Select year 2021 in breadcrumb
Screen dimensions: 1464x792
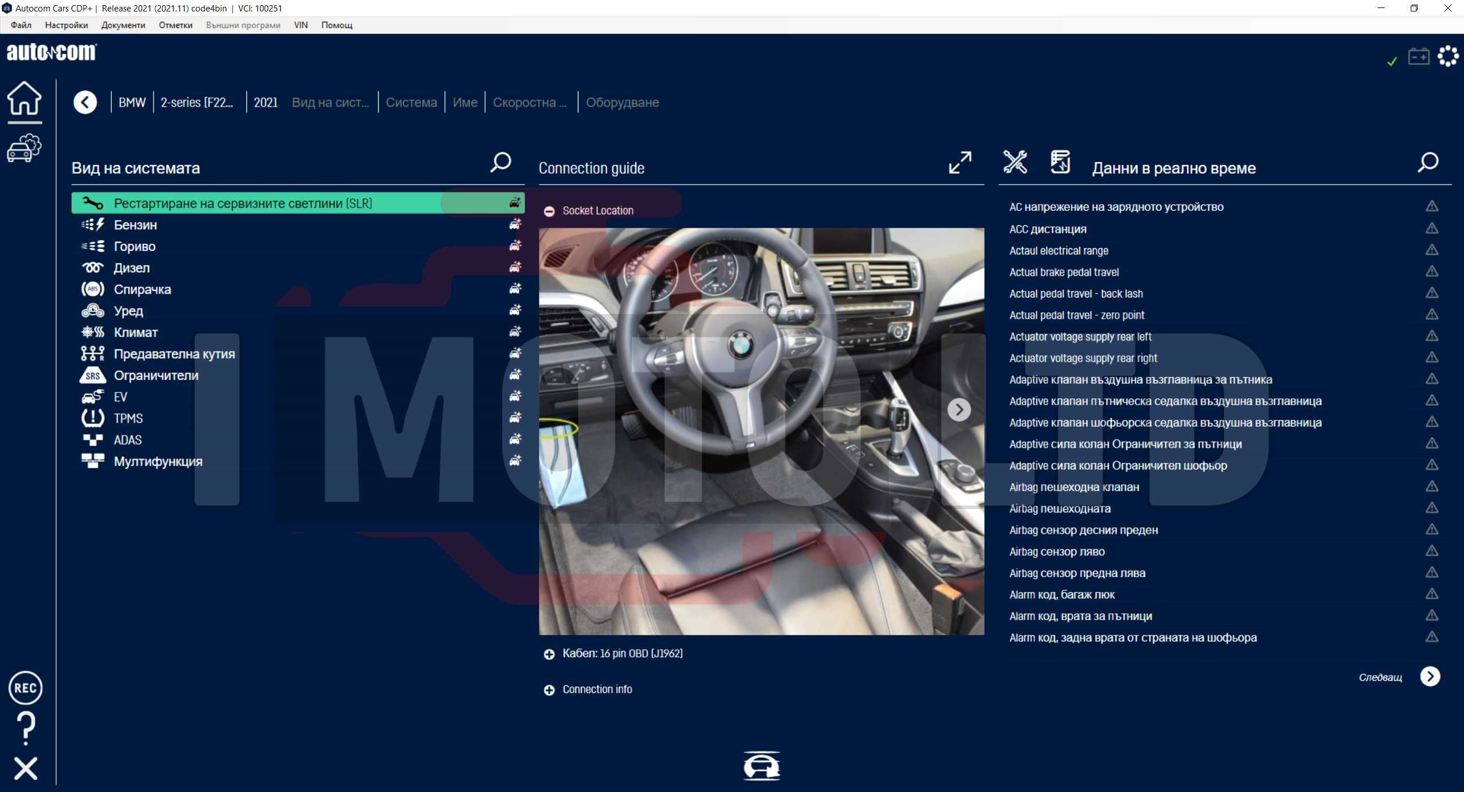pyautogui.click(x=266, y=103)
